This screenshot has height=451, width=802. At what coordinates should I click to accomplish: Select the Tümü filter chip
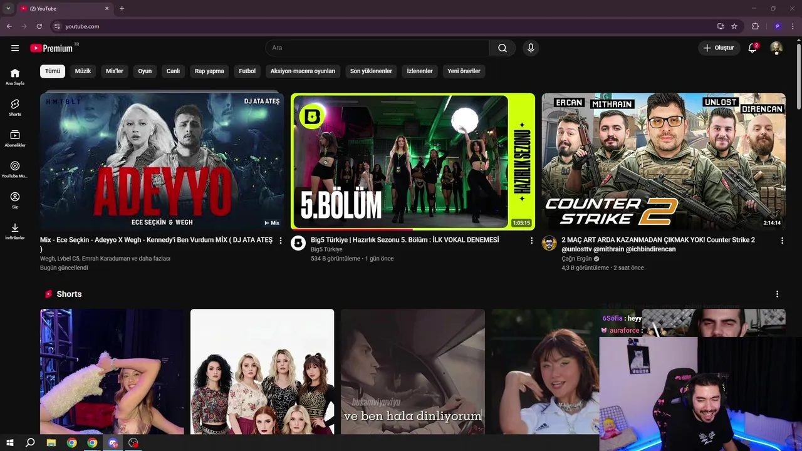[53, 71]
